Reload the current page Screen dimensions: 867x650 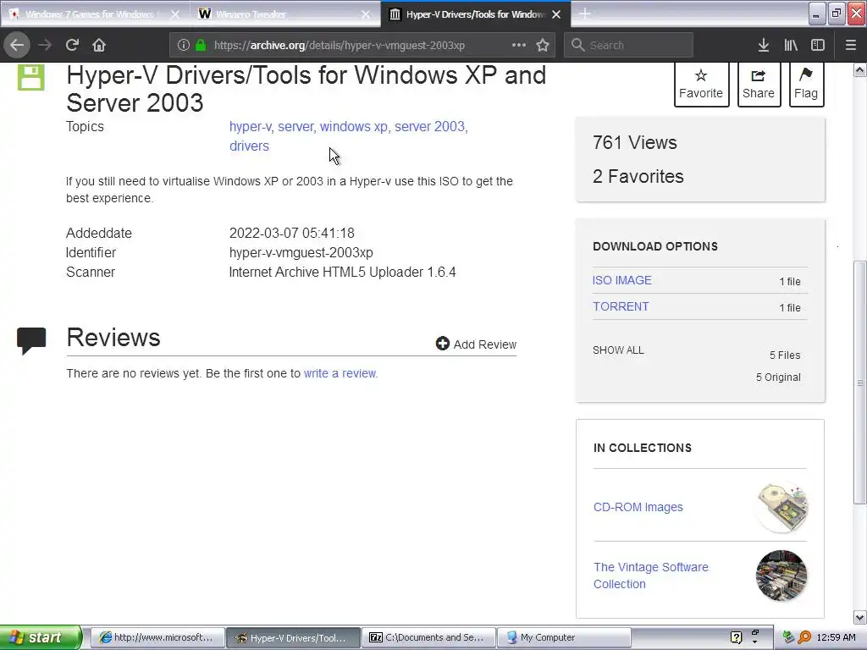pos(72,45)
